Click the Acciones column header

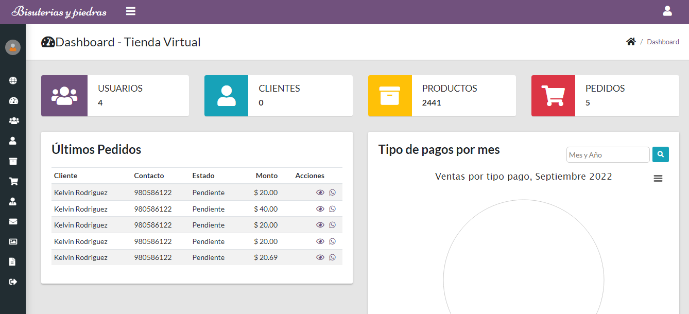pos(310,176)
